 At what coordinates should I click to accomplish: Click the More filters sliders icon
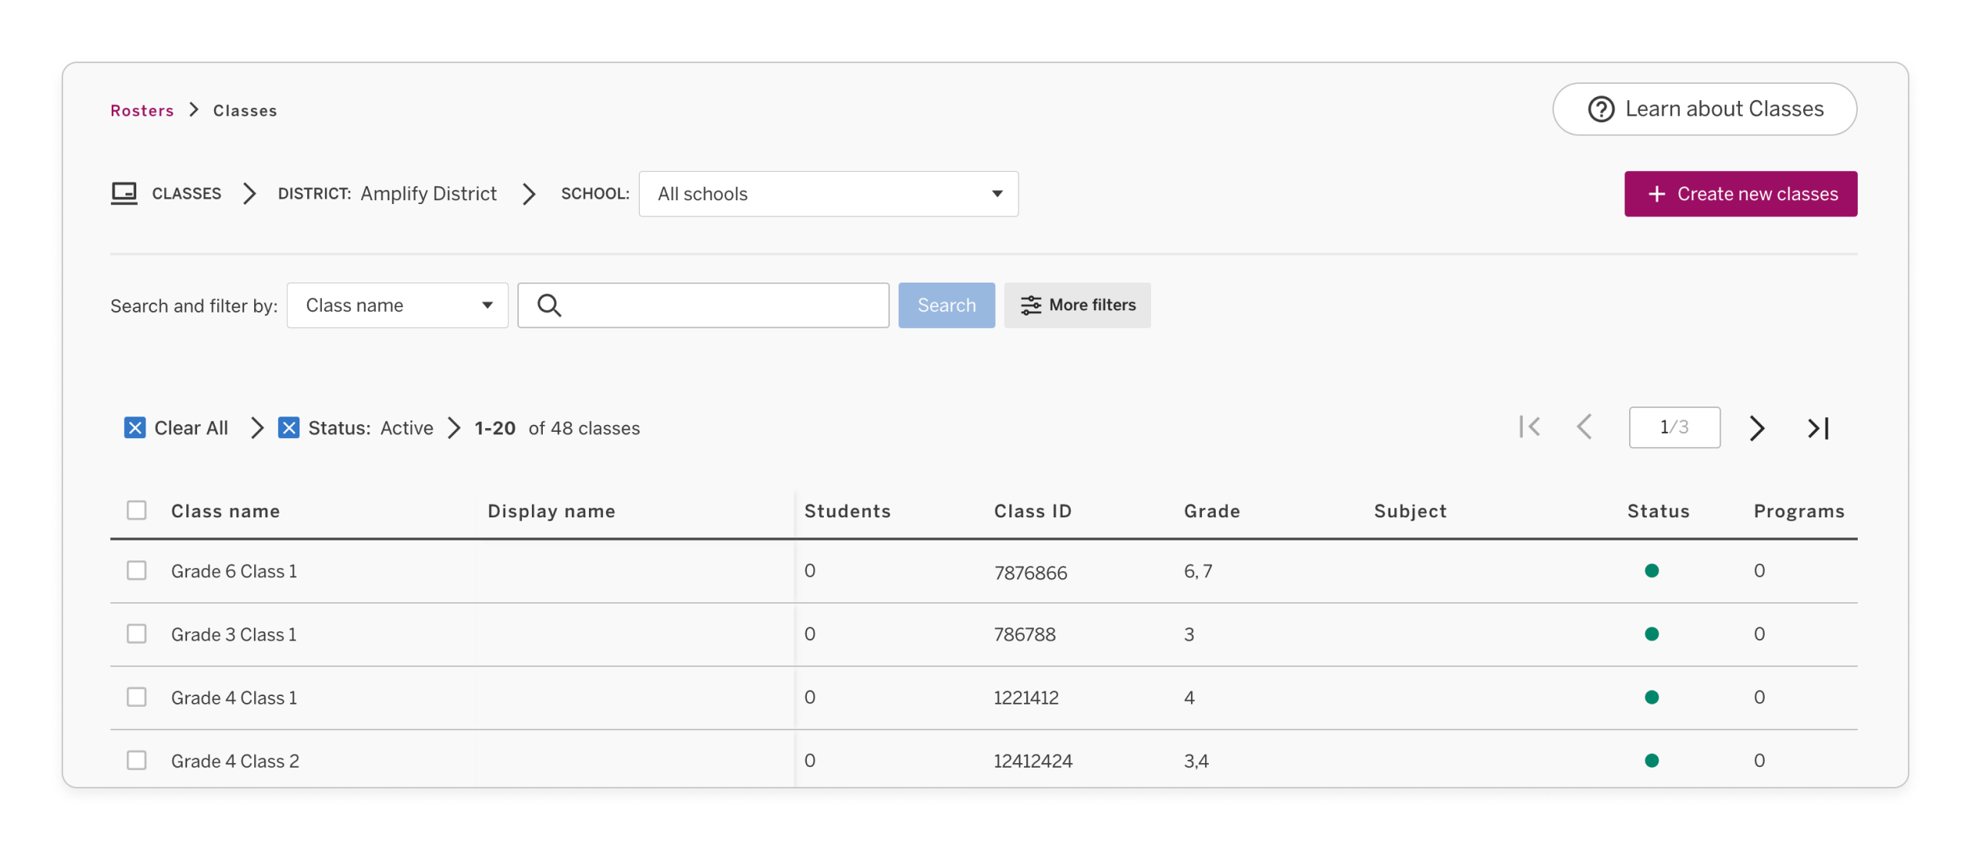point(1030,305)
